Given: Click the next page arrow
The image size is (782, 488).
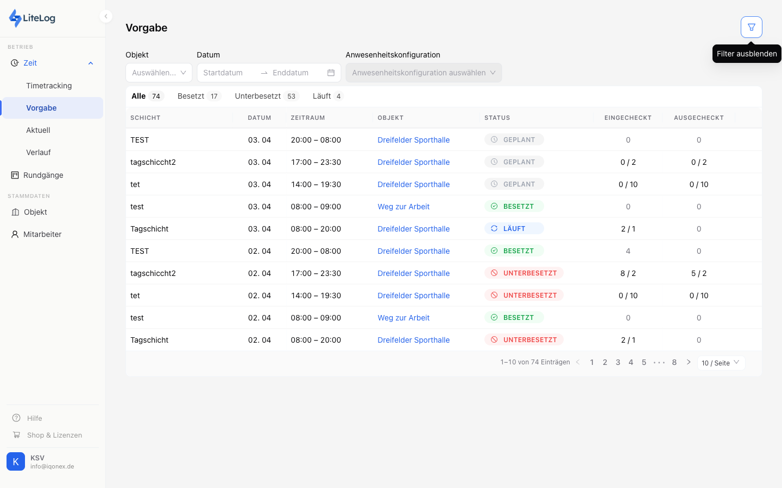Looking at the screenshot, I should [688, 362].
